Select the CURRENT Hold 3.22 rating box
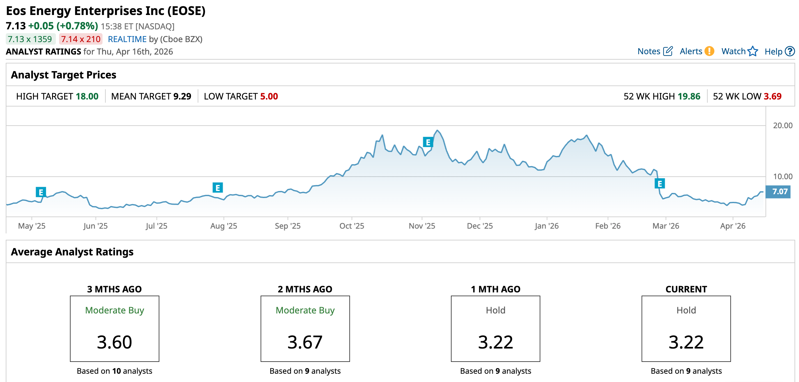This screenshot has height=382, width=799. coord(686,329)
